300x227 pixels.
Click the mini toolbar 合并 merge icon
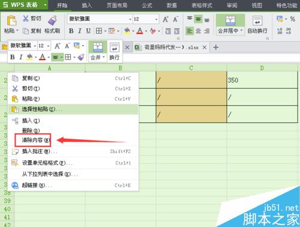(98, 47)
